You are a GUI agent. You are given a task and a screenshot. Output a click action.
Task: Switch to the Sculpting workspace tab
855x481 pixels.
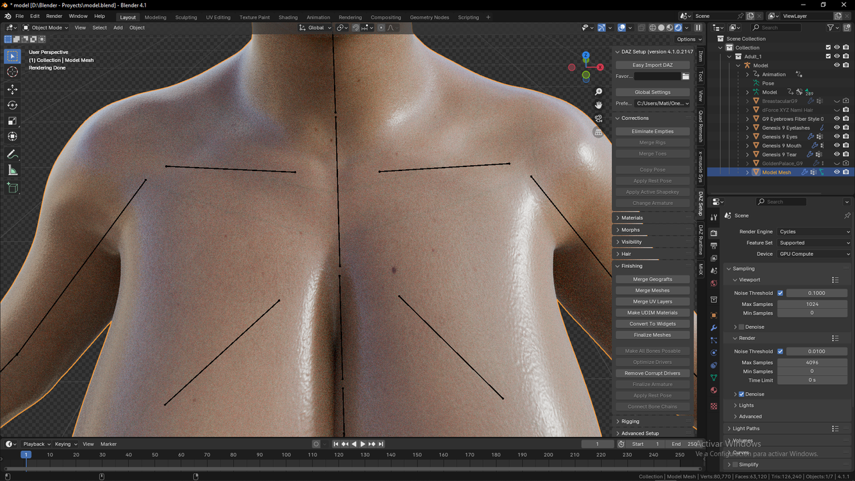(186, 17)
